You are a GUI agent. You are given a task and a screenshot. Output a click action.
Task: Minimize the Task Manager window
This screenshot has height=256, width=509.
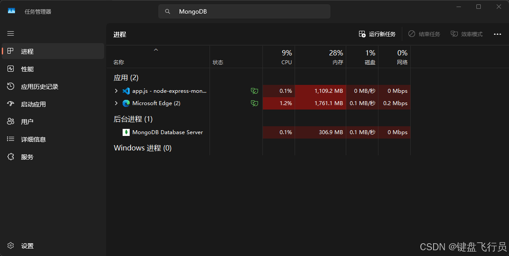coord(459,7)
